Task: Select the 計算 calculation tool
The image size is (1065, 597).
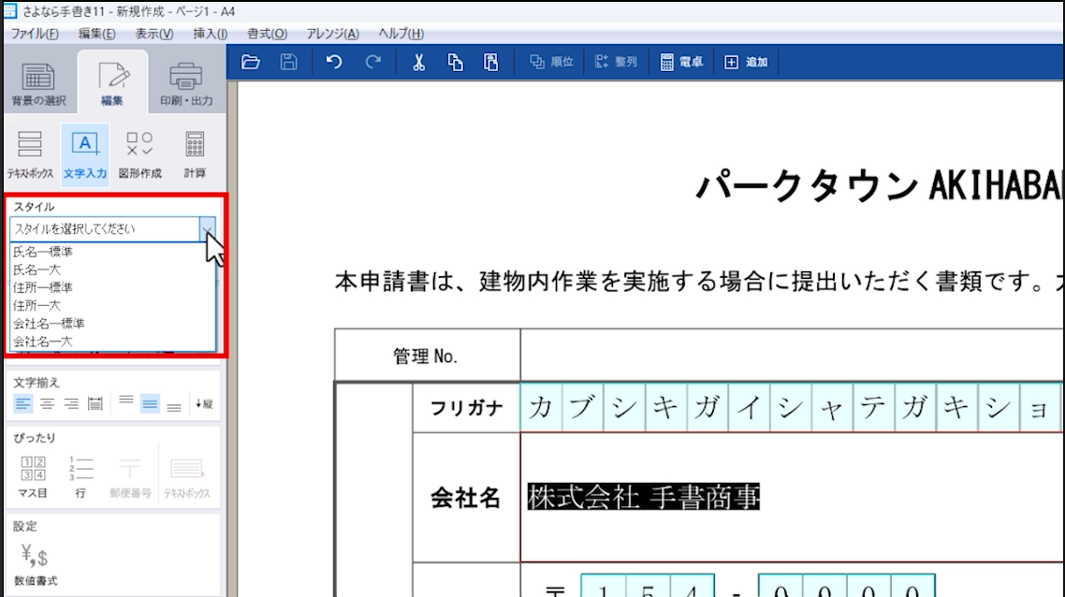Action: point(195,154)
